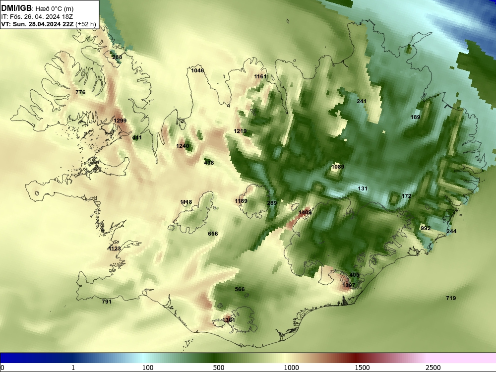Click the map value 656
The width and height of the screenshot is (496, 372).
(213, 234)
